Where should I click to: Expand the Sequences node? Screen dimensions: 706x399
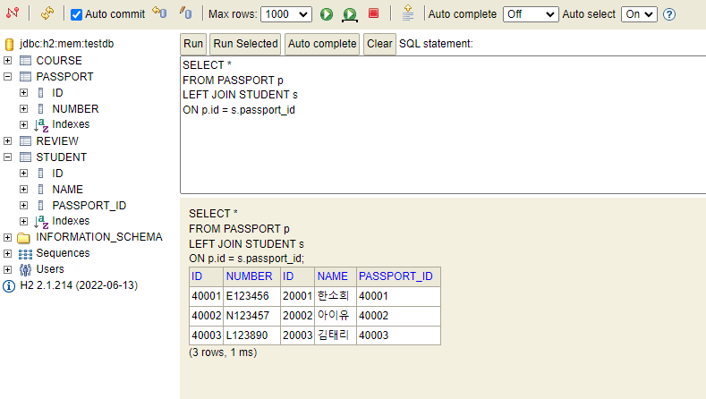[x=8, y=253]
